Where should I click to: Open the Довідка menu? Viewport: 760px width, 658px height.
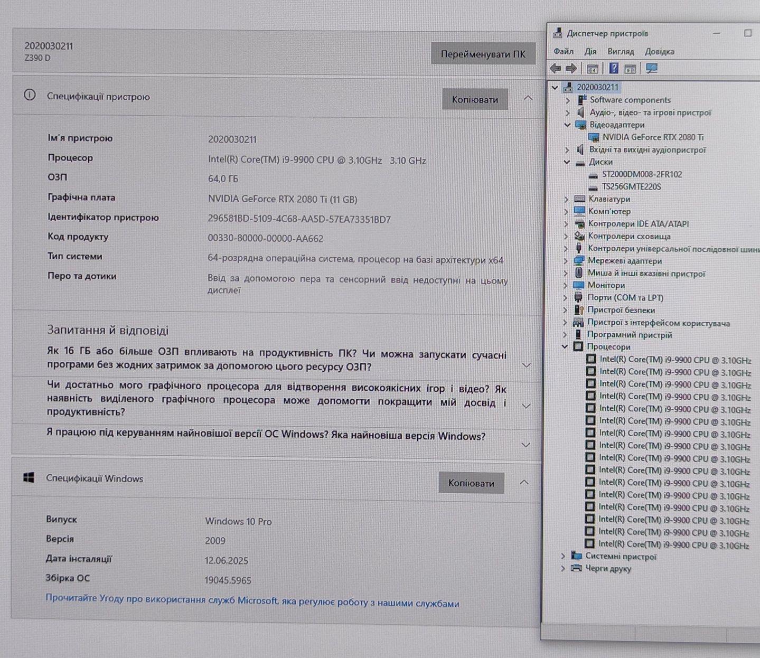pos(659,51)
